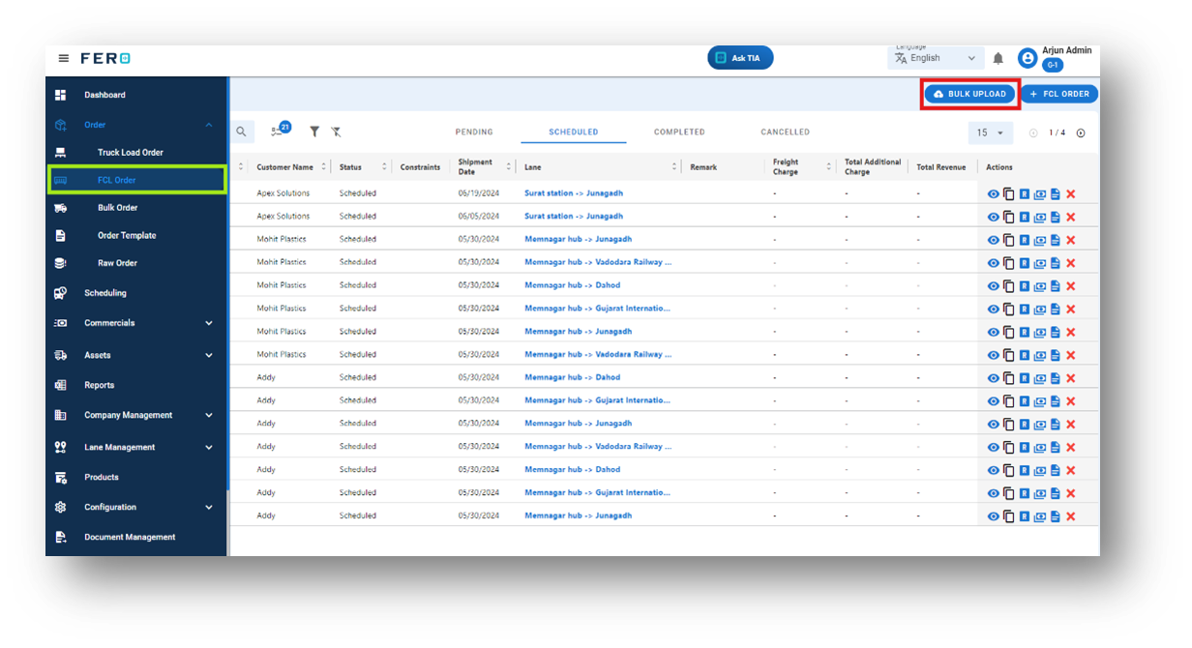The height and width of the screenshot is (648, 1192).
Task: Cancel Addy Vadodara Railway order red X
Action: pyautogui.click(x=1070, y=448)
